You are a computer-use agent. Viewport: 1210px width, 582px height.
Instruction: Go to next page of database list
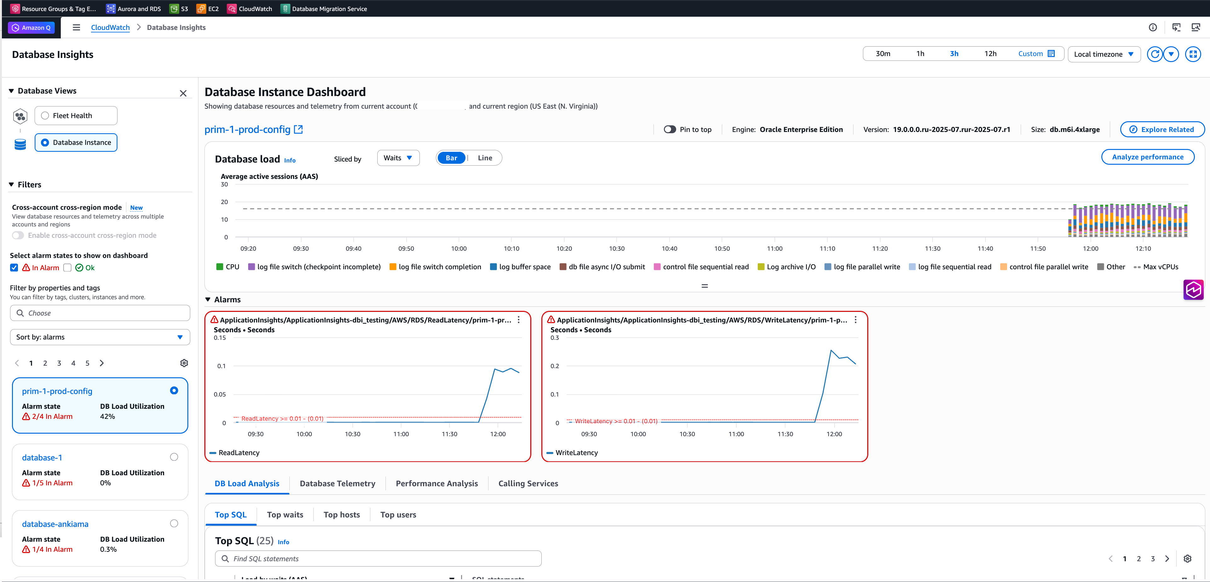pos(101,363)
